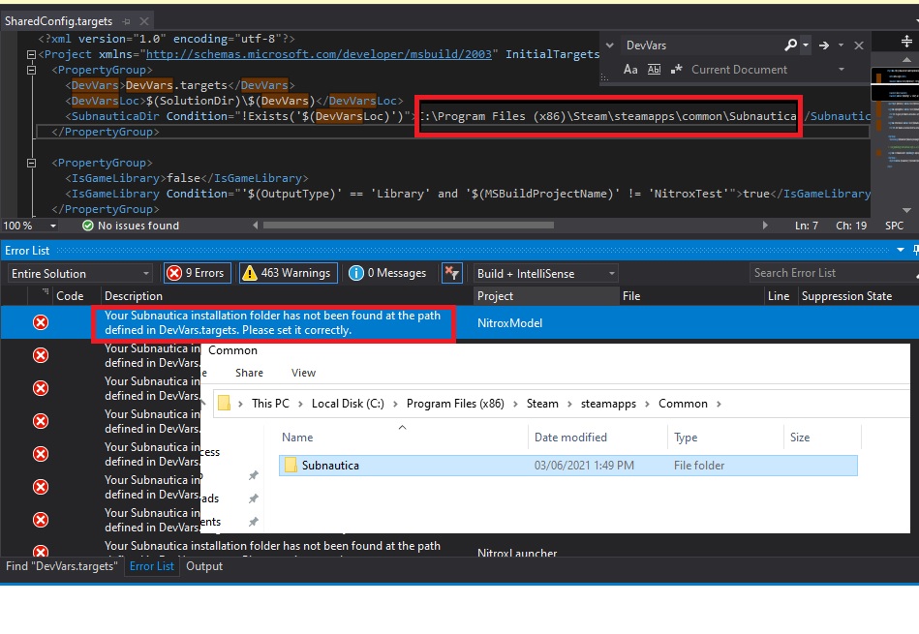Click the error icon in NitroxModel row
Image resolution: width=919 pixels, height=634 pixels.
[x=41, y=322]
